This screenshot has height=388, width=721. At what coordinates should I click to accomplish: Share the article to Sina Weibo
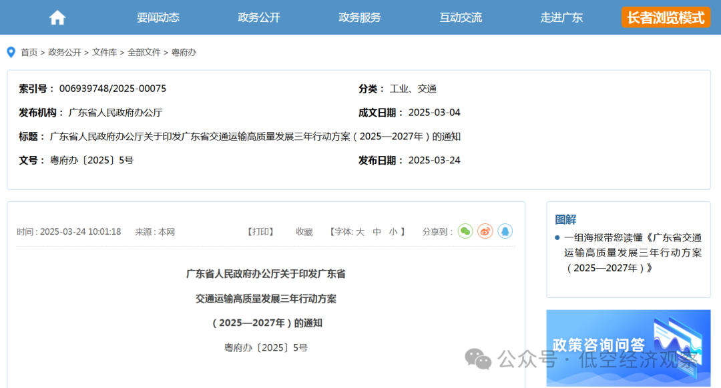(x=485, y=231)
